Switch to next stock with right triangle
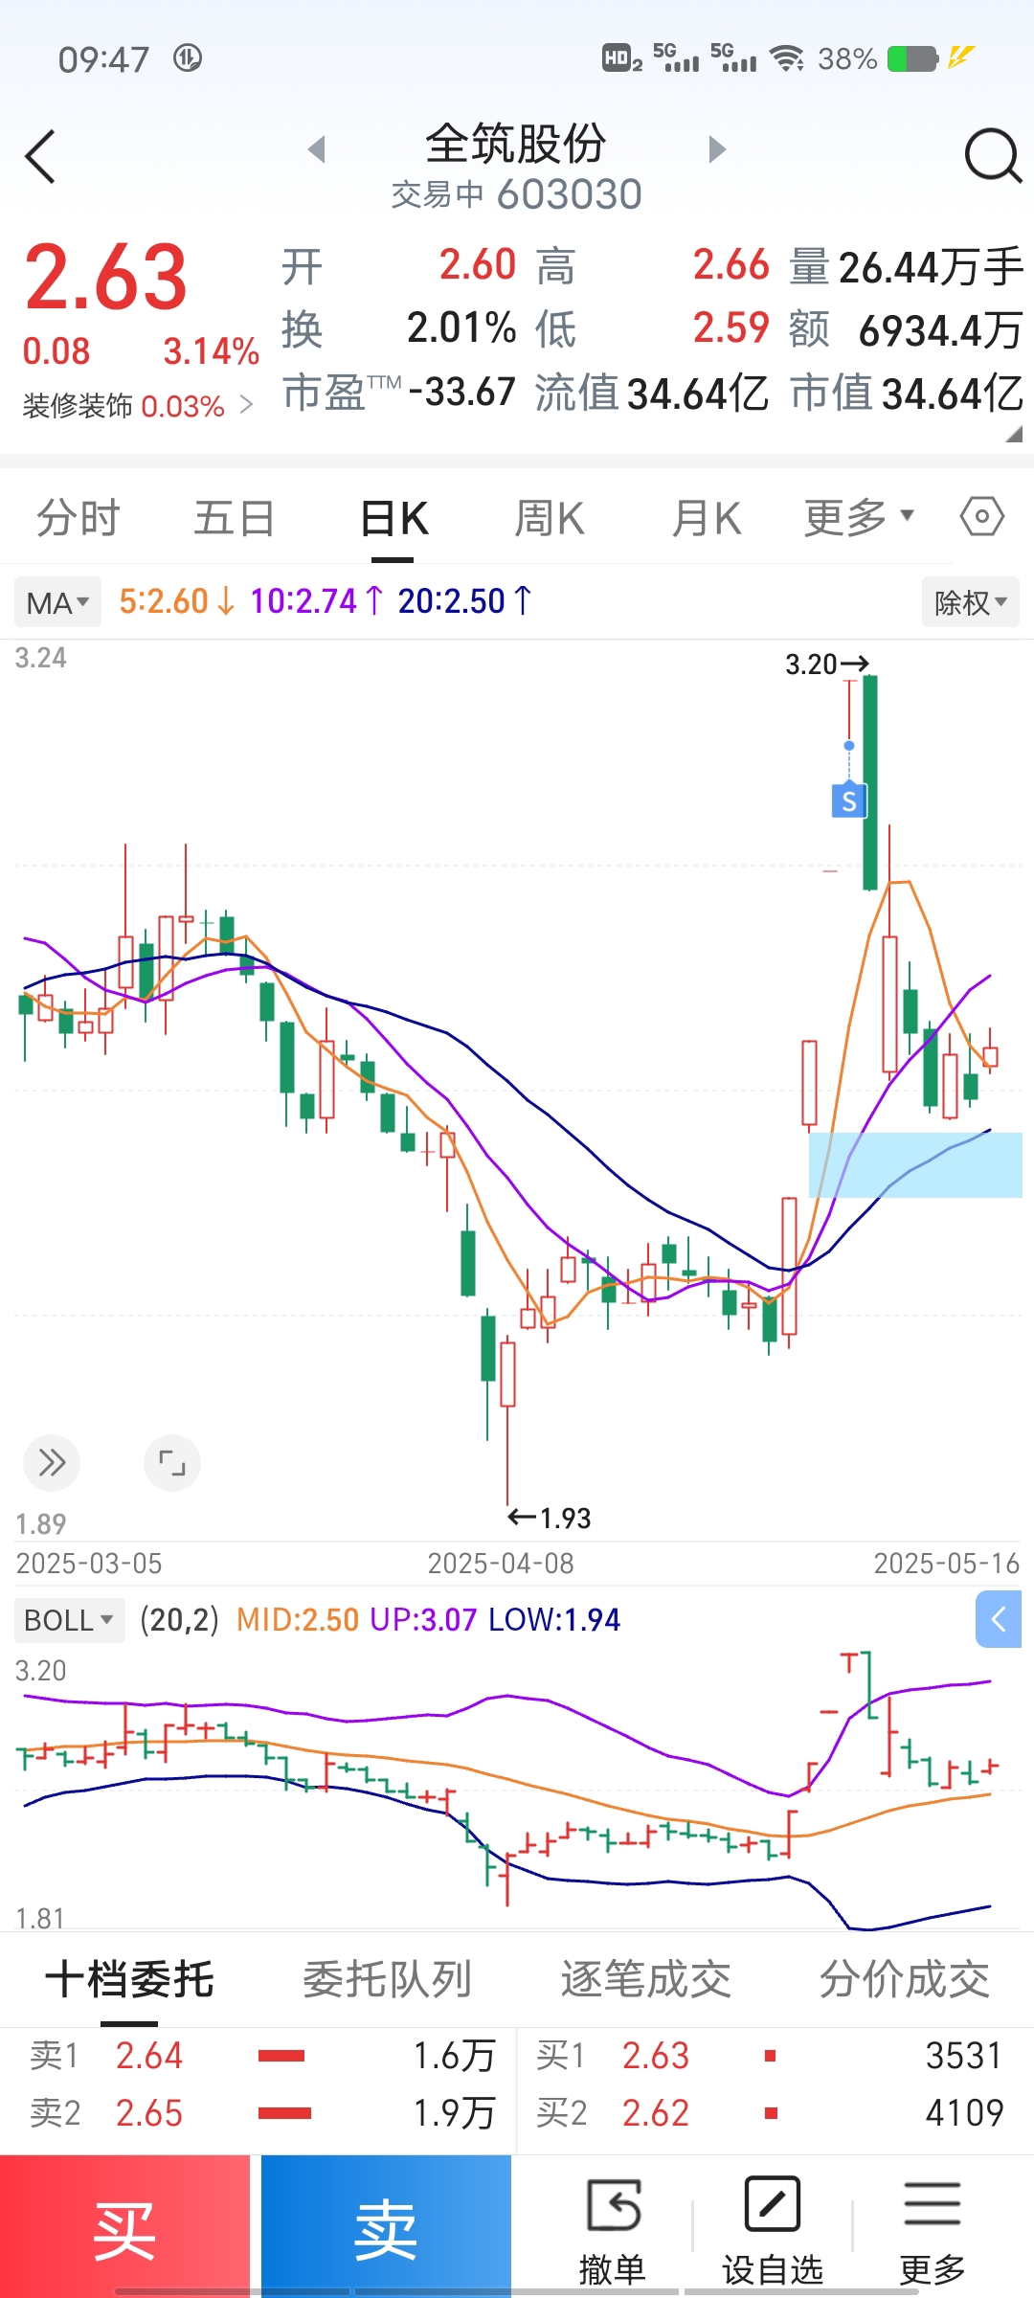This screenshot has height=2298, width=1034. [x=717, y=149]
